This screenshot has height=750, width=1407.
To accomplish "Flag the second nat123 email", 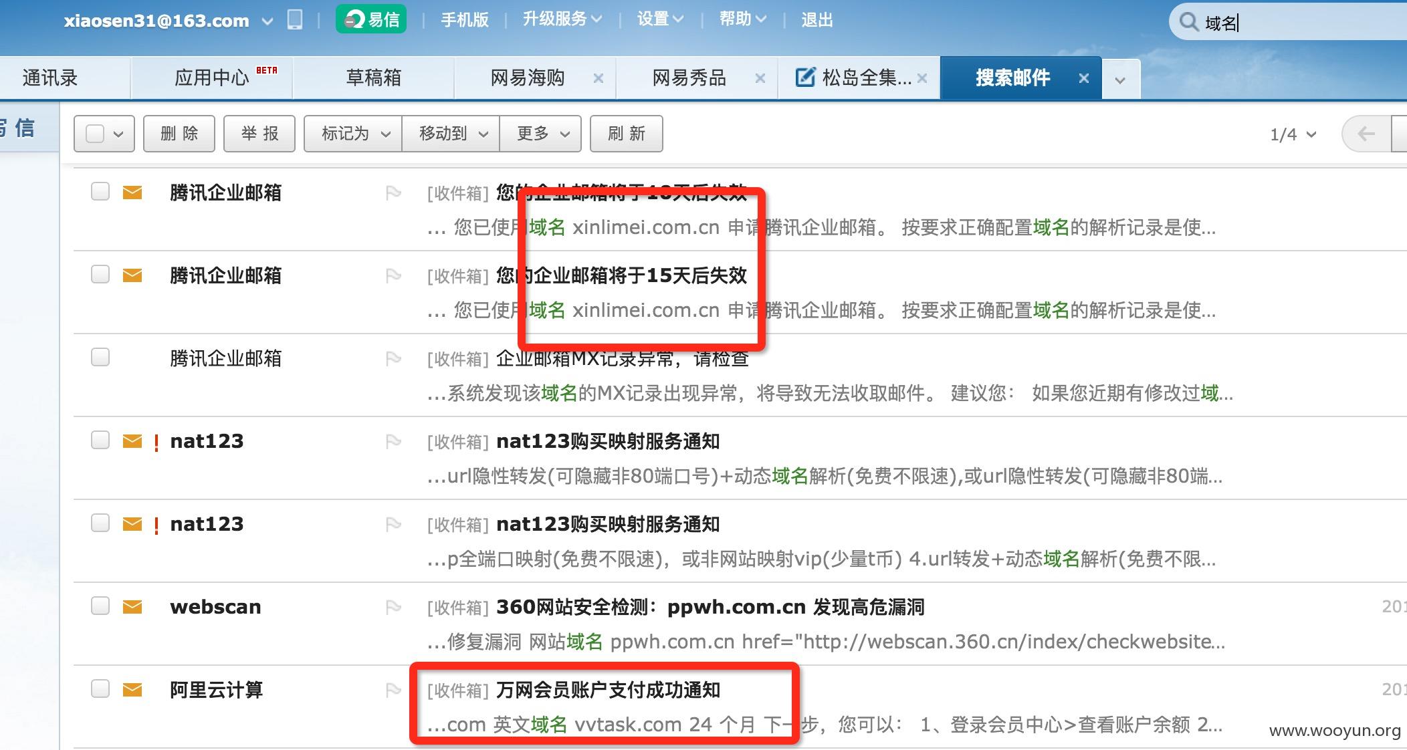I will tap(393, 525).
